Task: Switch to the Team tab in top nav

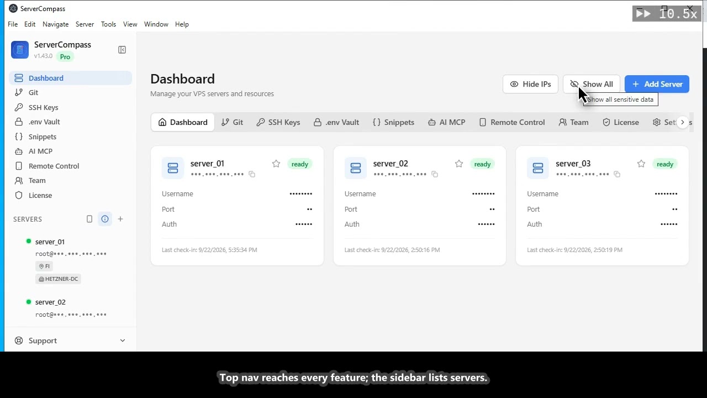Action: [573, 122]
